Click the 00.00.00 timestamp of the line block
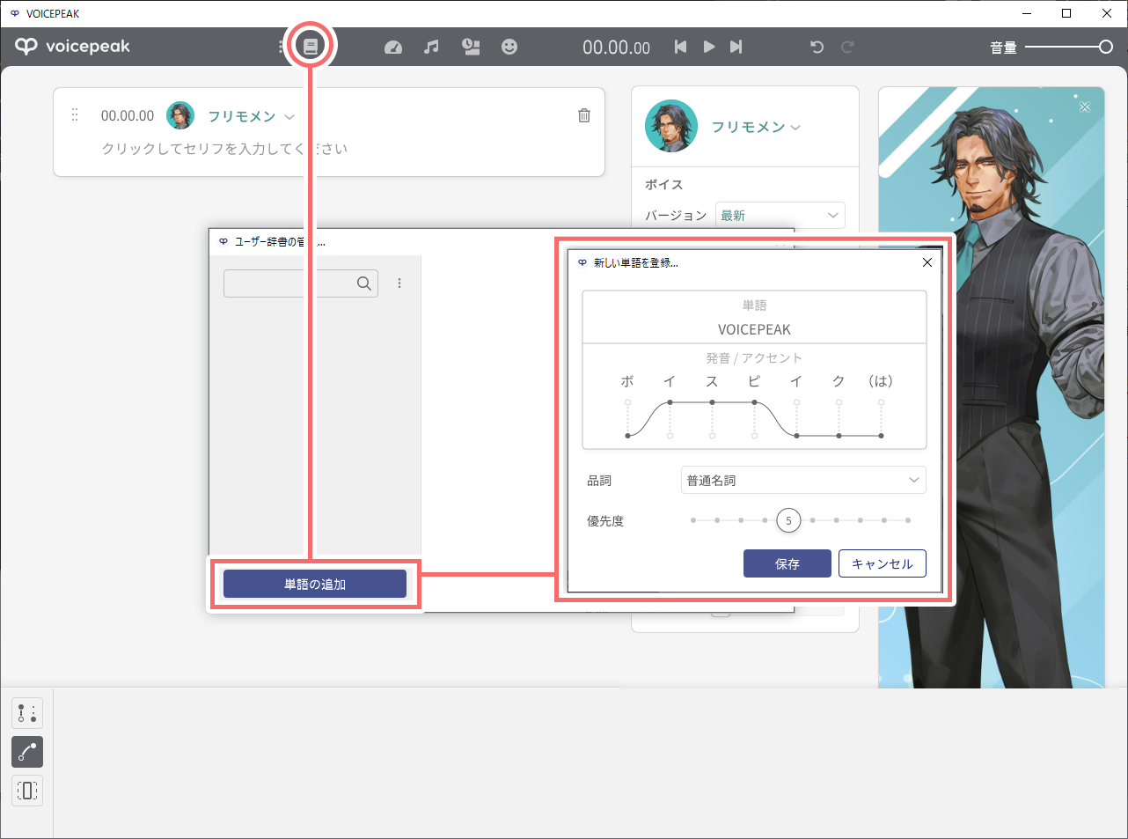The width and height of the screenshot is (1128, 839). click(128, 115)
